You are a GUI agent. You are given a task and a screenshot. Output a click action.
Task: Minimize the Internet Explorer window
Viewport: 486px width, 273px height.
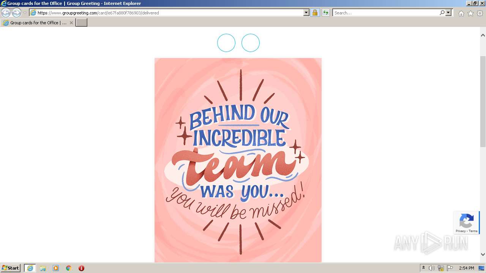(469, 3)
